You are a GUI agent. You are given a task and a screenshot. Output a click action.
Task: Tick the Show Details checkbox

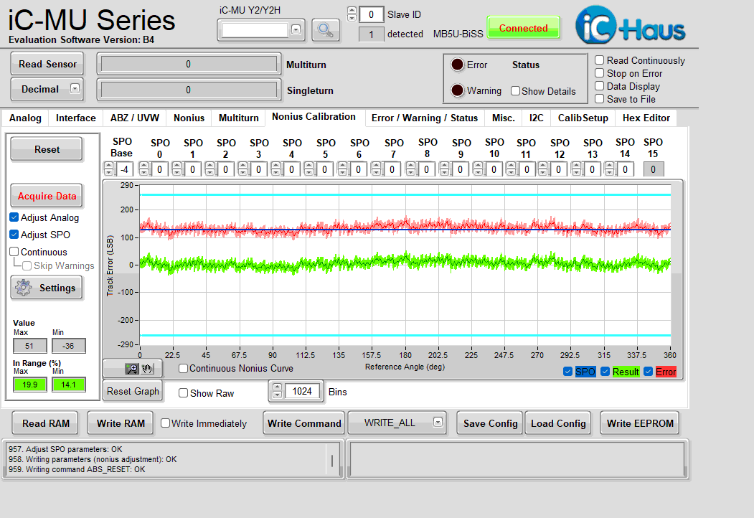pyautogui.click(x=516, y=91)
